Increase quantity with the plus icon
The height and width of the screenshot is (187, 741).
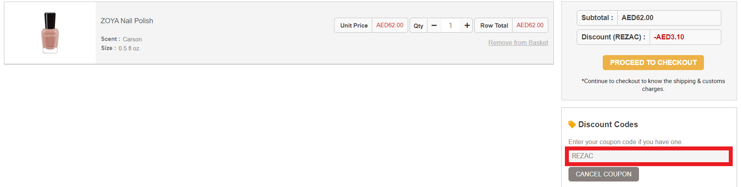[467, 26]
